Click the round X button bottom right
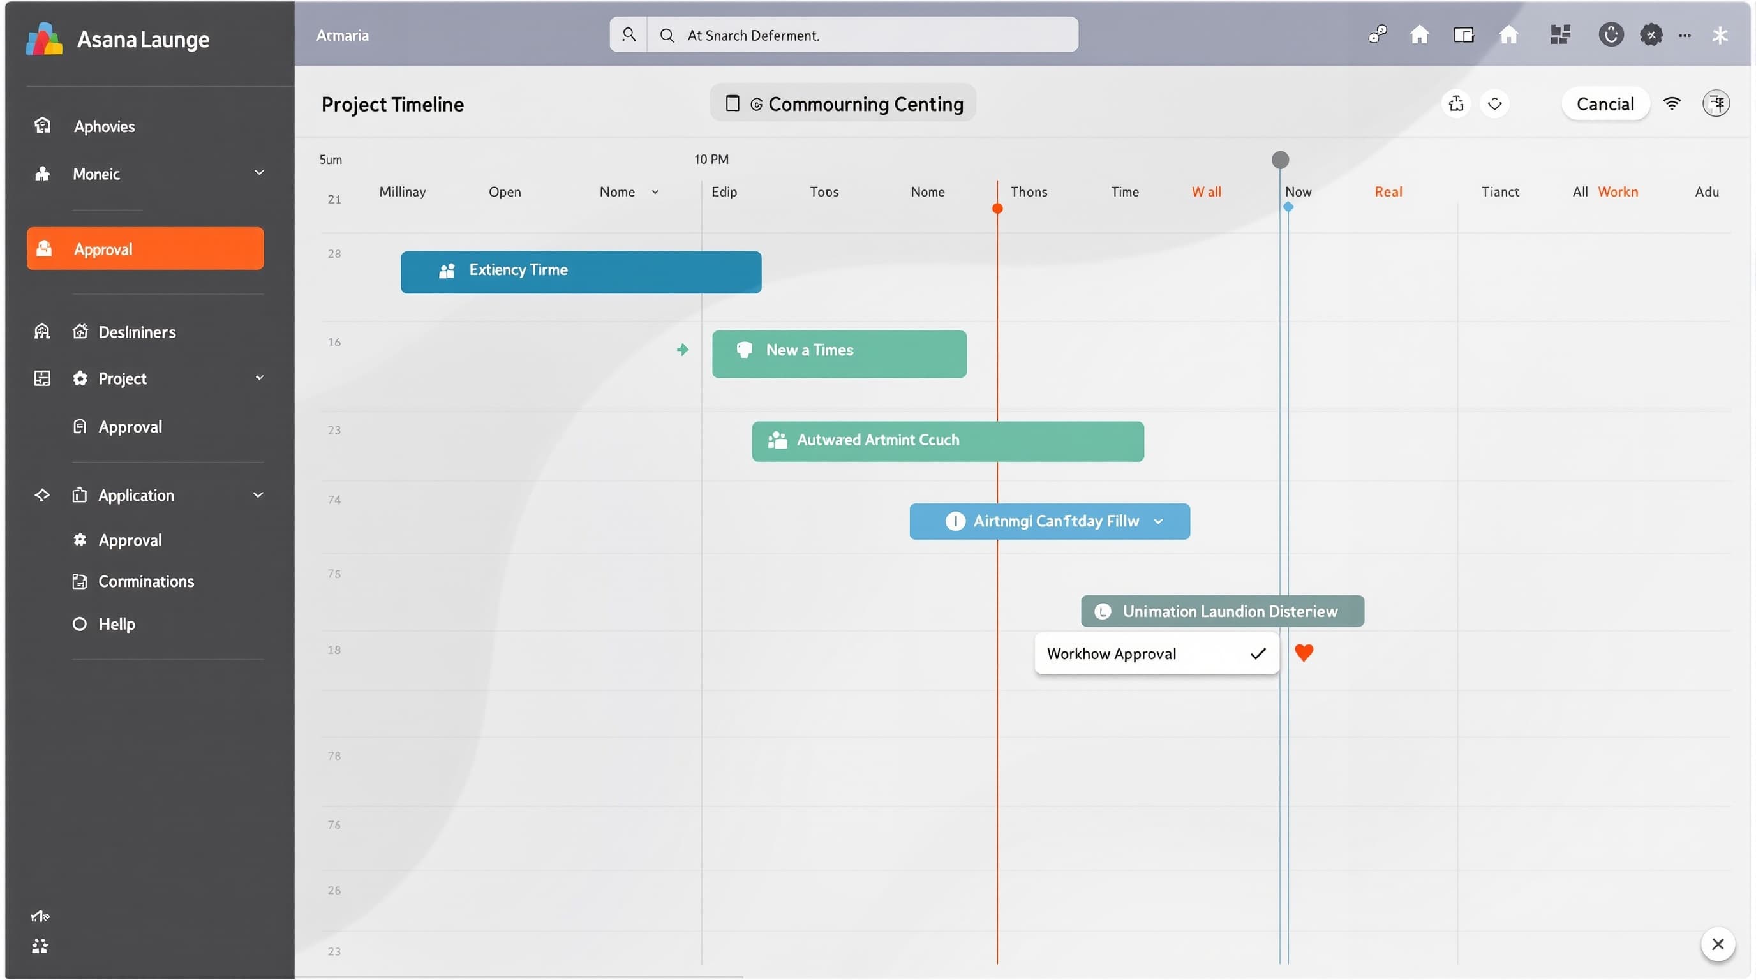This screenshot has height=980, width=1756. (x=1718, y=944)
